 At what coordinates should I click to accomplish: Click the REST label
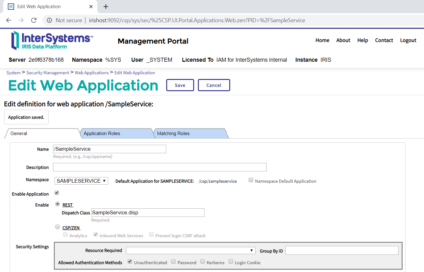point(68,205)
